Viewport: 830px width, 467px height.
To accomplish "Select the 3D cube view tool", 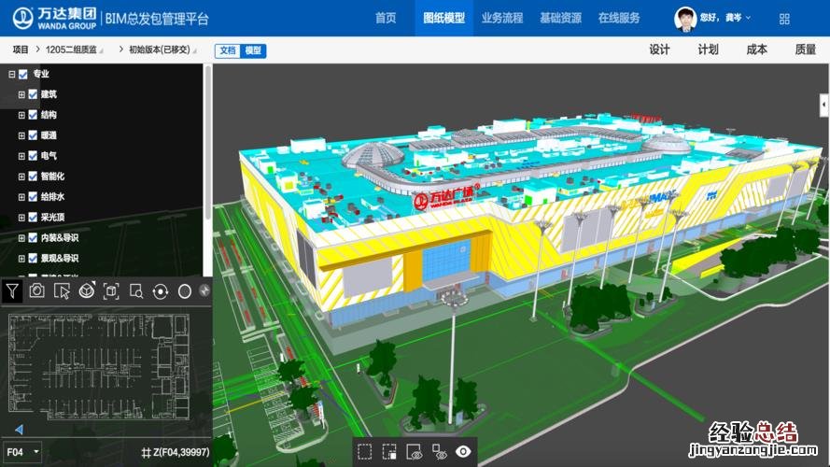I will [x=86, y=291].
